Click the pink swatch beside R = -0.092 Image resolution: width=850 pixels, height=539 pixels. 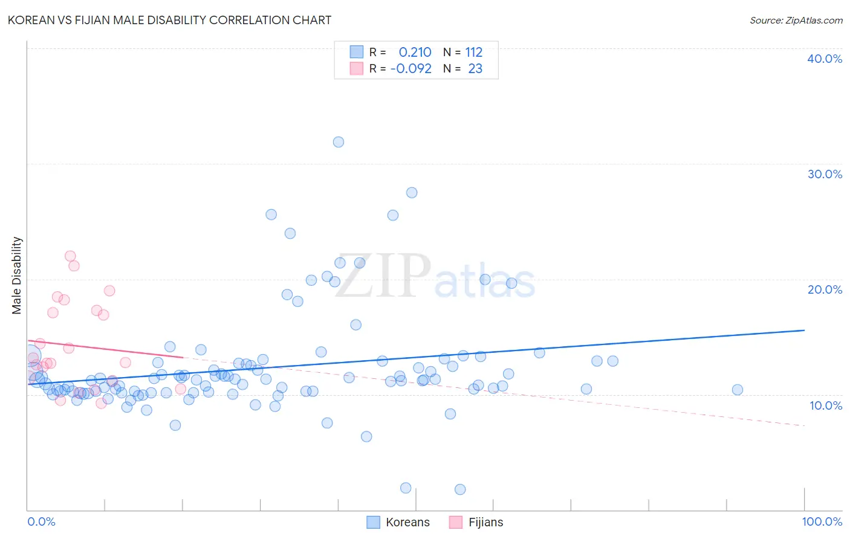click(x=357, y=68)
